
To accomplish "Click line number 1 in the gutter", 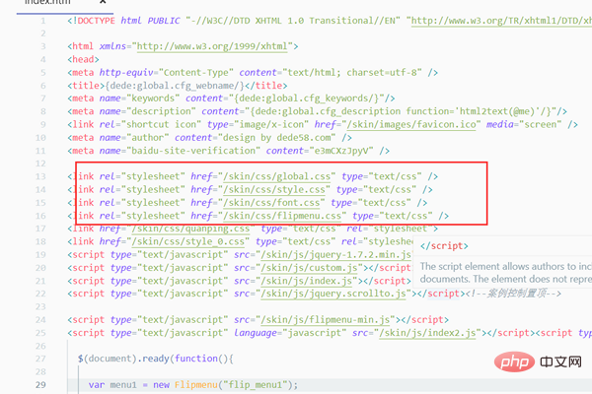I will [x=42, y=21].
